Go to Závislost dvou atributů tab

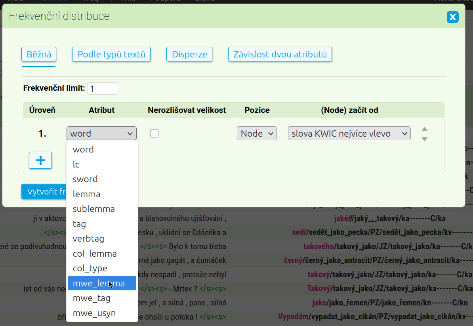click(280, 54)
